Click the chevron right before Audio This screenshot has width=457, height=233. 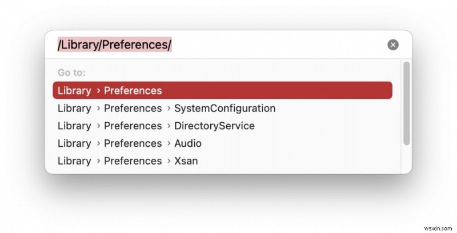pyautogui.click(x=169, y=144)
